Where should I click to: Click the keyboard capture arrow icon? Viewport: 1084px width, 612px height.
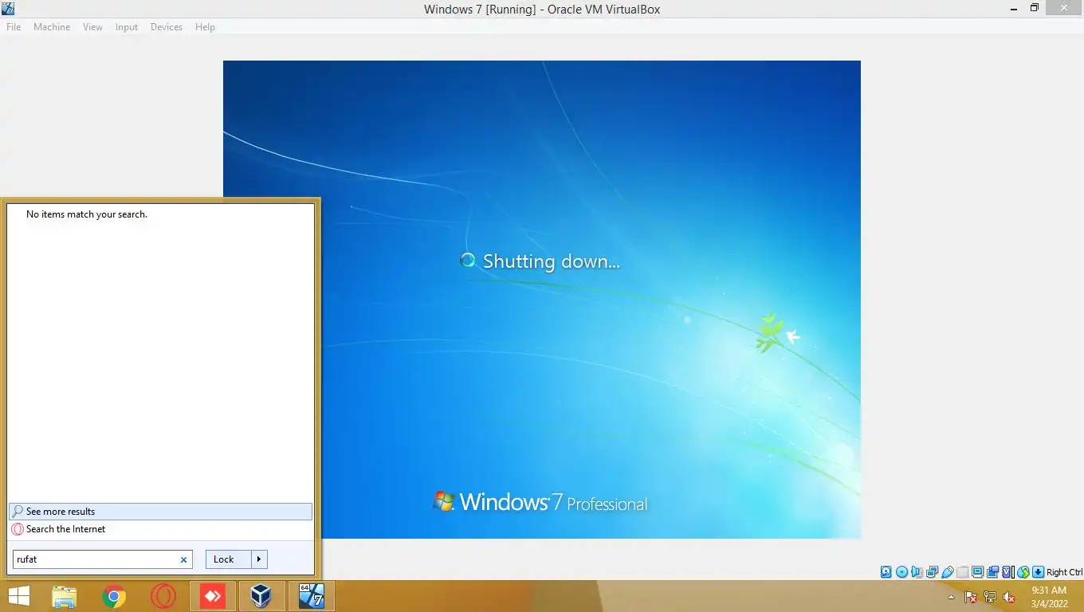(x=1038, y=572)
